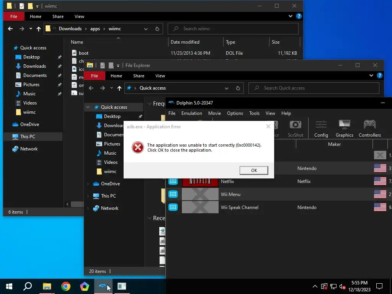Open Dolphin View menu
The image size is (392, 294).
(270, 113)
